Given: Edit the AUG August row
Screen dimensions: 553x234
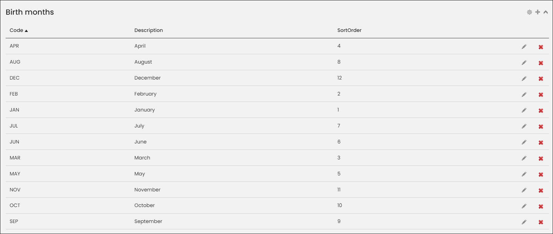Looking at the screenshot, I should click(524, 63).
